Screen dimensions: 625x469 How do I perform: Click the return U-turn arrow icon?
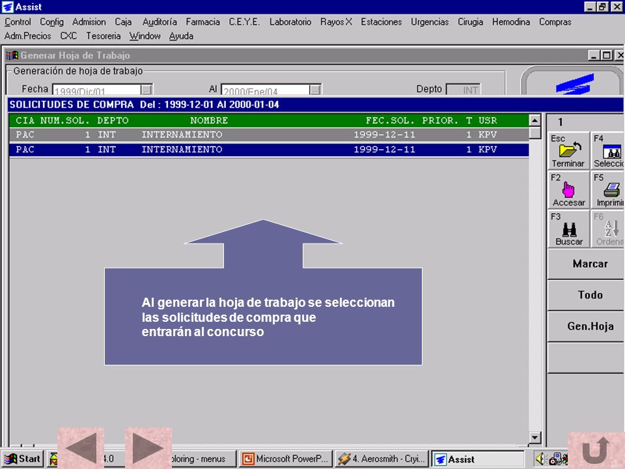(596, 450)
